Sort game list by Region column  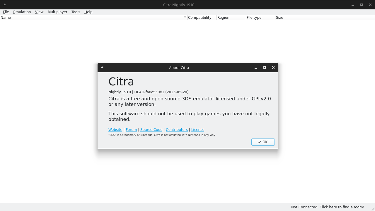coord(231,18)
